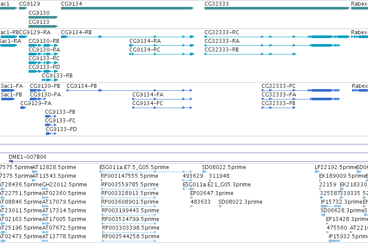Select EST GH22012.5prime
Screen dimensions: 368x243
tap(64, 185)
